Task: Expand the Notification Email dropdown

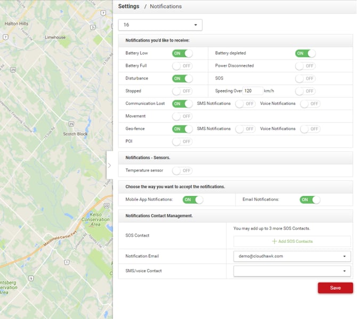Action: (292, 256)
